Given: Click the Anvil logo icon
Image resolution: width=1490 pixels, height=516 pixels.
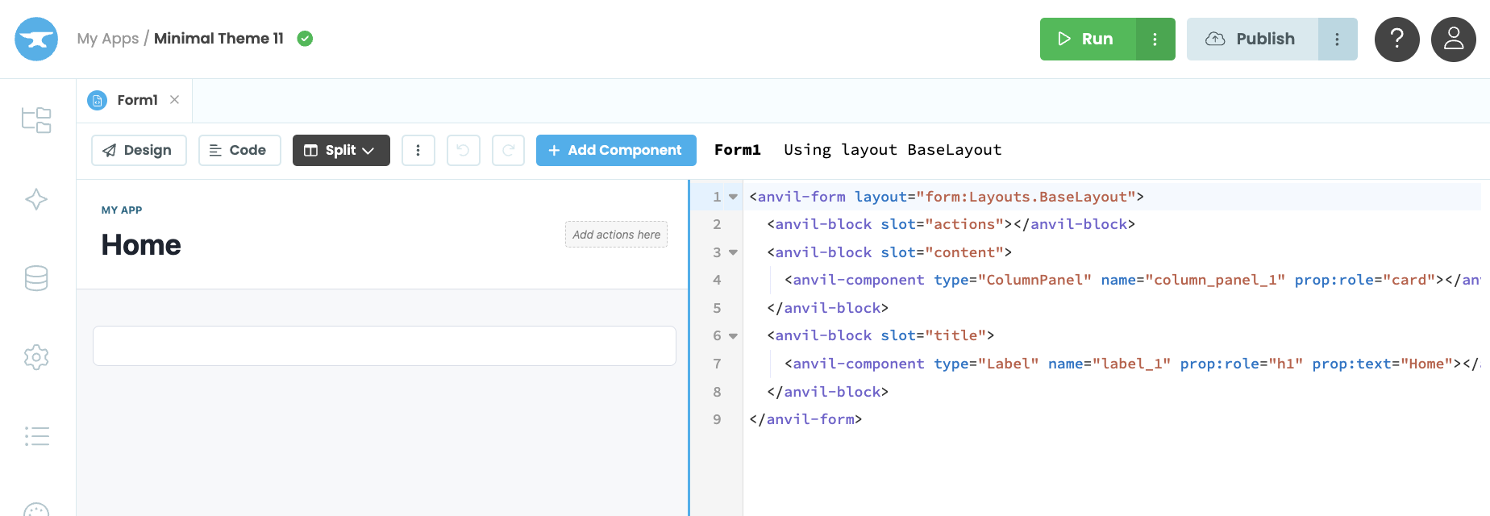Looking at the screenshot, I should [x=36, y=39].
